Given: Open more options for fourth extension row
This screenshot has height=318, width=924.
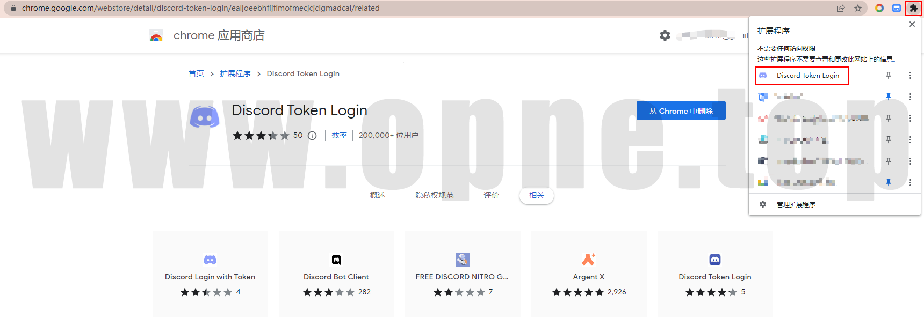Looking at the screenshot, I should [910, 139].
